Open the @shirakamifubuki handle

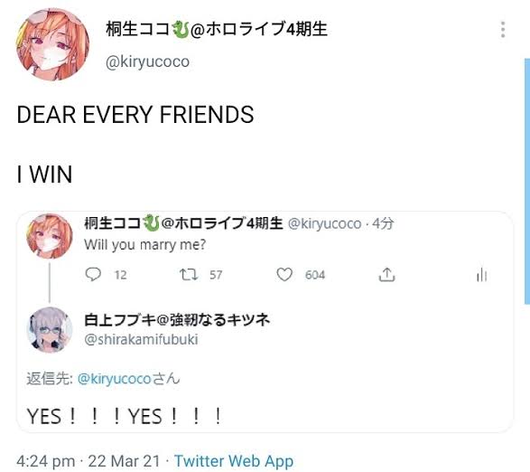[141, 339]
